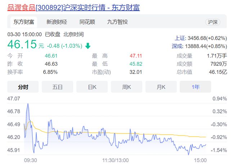Viewport: 234px width, 165px height.
Task: Select the 1年 chart range
Action: tap(195, 87)
